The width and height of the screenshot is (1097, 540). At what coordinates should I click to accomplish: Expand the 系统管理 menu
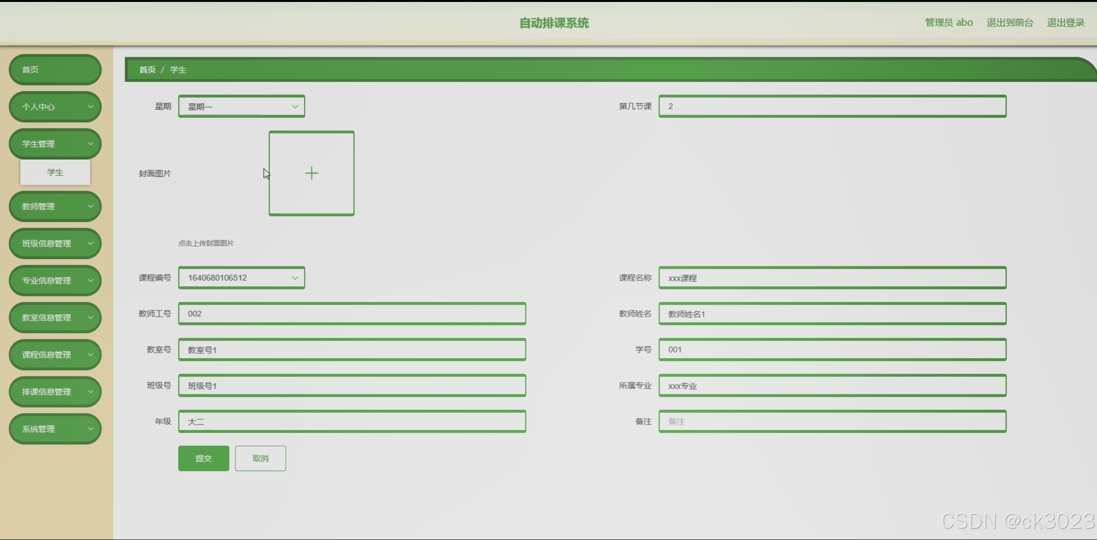[55, 429]
